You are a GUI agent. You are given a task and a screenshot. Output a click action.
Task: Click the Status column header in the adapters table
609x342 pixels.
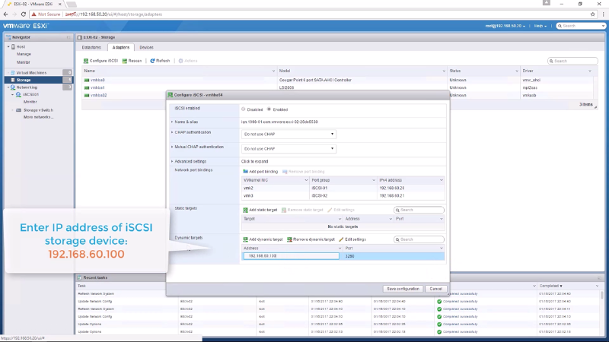483,71
